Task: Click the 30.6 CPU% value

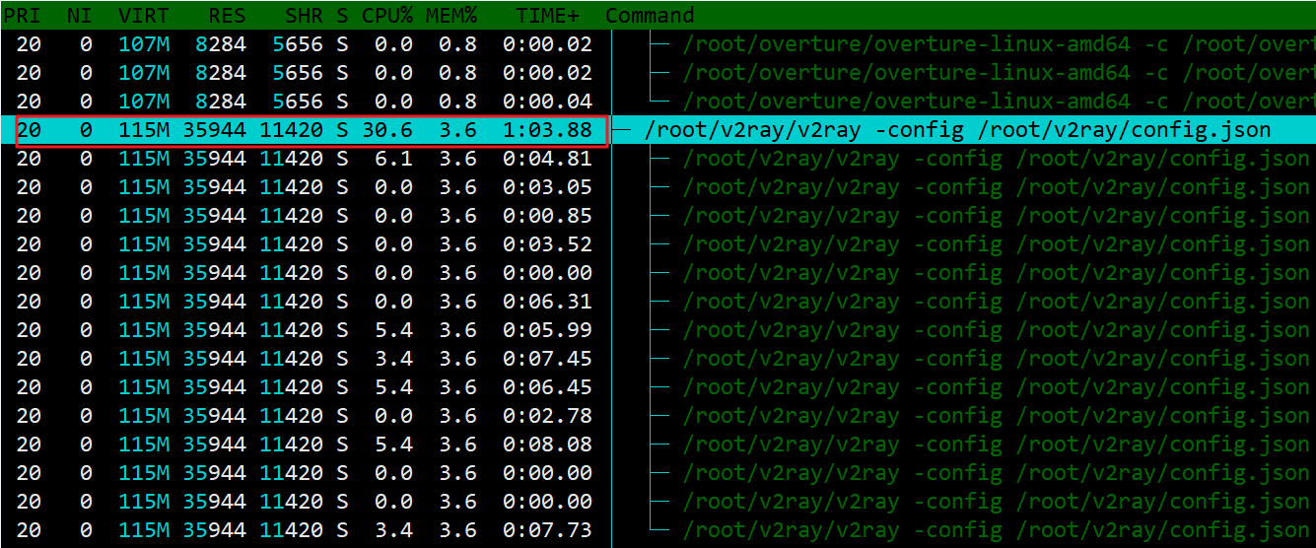Action: click(386, 130)
